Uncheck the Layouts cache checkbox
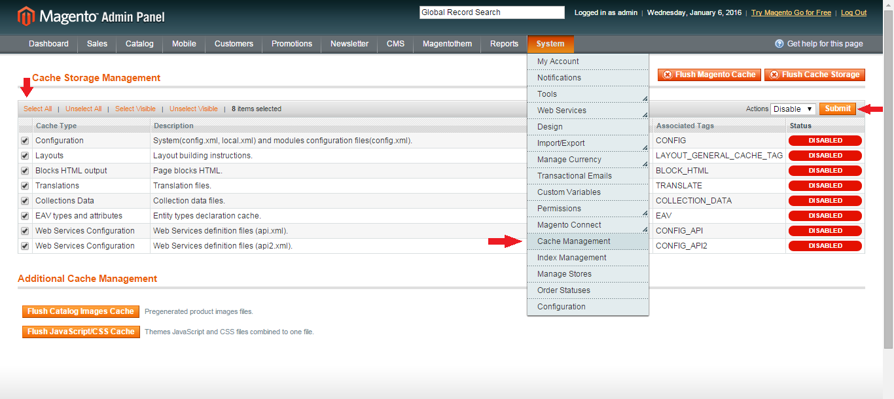894x399 pixels. [25, 156]
